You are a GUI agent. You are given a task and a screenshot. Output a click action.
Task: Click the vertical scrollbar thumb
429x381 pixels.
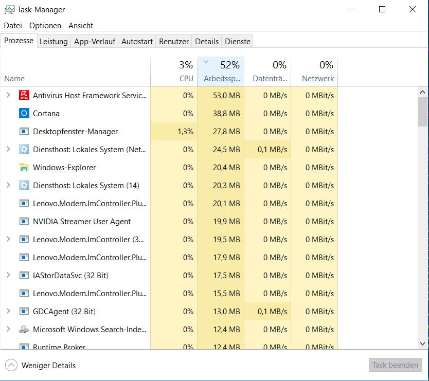click(x=422, y=112)
